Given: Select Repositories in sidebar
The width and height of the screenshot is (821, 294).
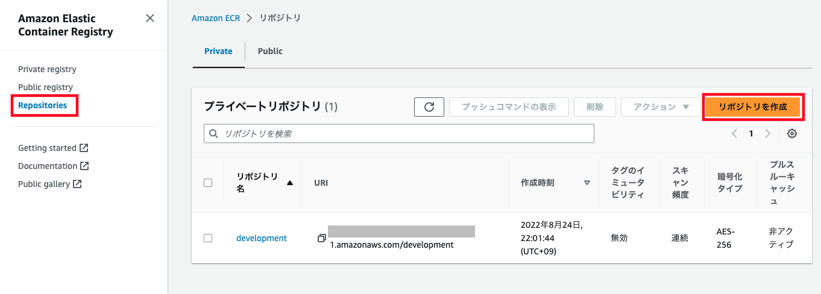Looking at the screenshot, I should (x=43, y=105).
